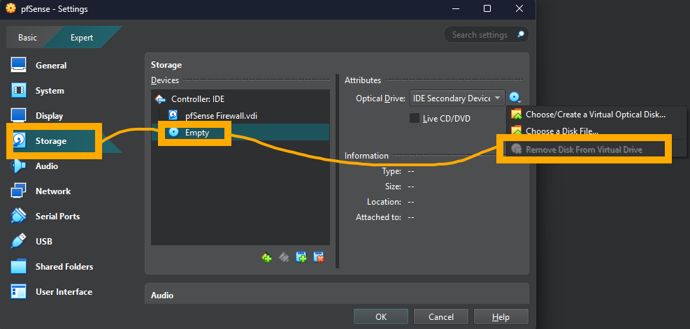
Task: Click the Cancel button
Action: (441, 316)
